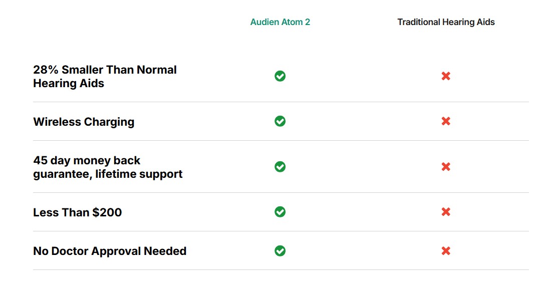Click green checkmark for Less Than $200

(x=280, y=212)
